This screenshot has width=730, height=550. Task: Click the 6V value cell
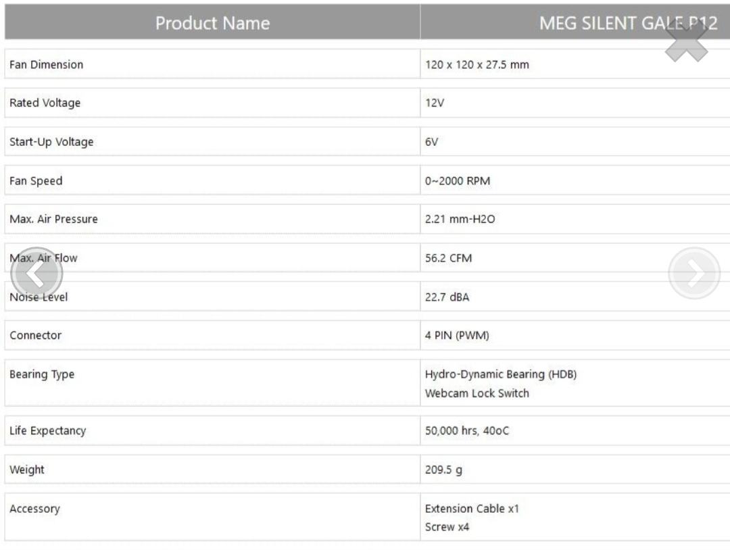click(x=575, y=141)
